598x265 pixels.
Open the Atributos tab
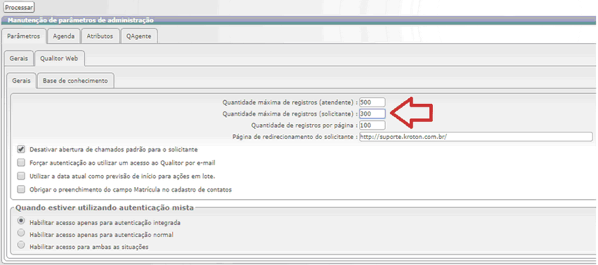point(100,36)
